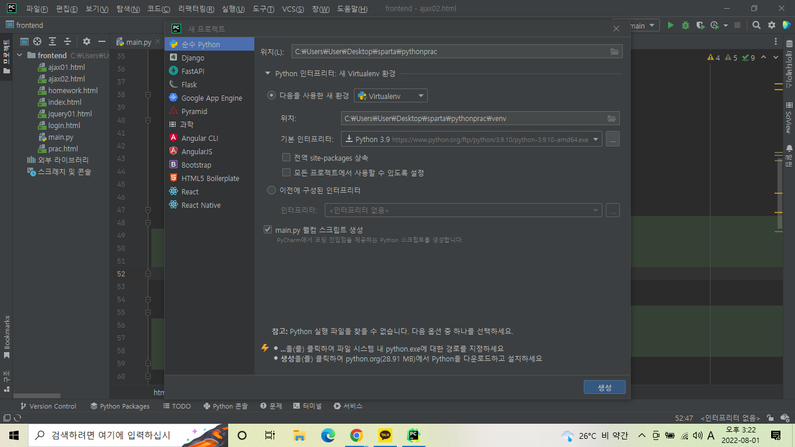795x447 pixels.
Task: Select '이전에 구성된 인터프리터' radio button
Action: click(271, 190)
